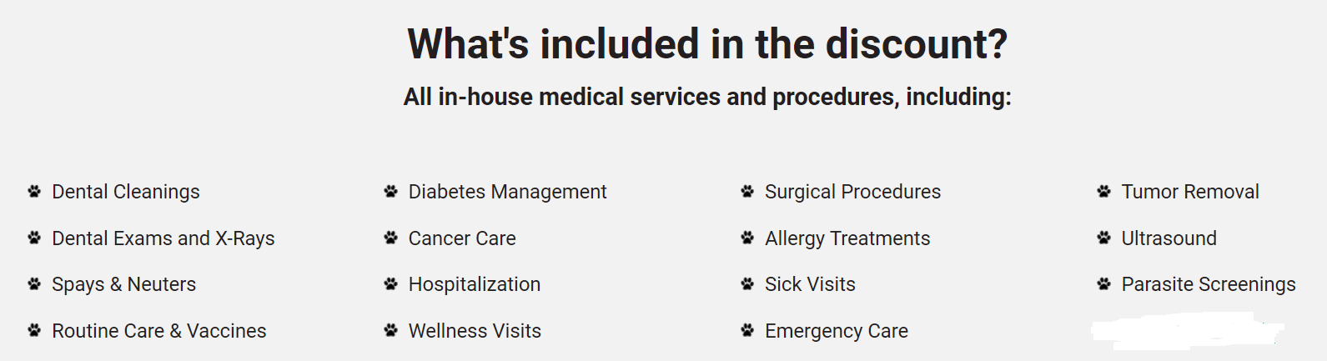The image size is (1327, 361).
Task: Click the paw icon beside Diabetes Management
Action: (390, 192)
